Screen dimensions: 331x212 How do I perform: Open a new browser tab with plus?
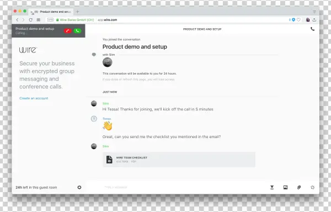pyautogui.click(x=77, y=12)
